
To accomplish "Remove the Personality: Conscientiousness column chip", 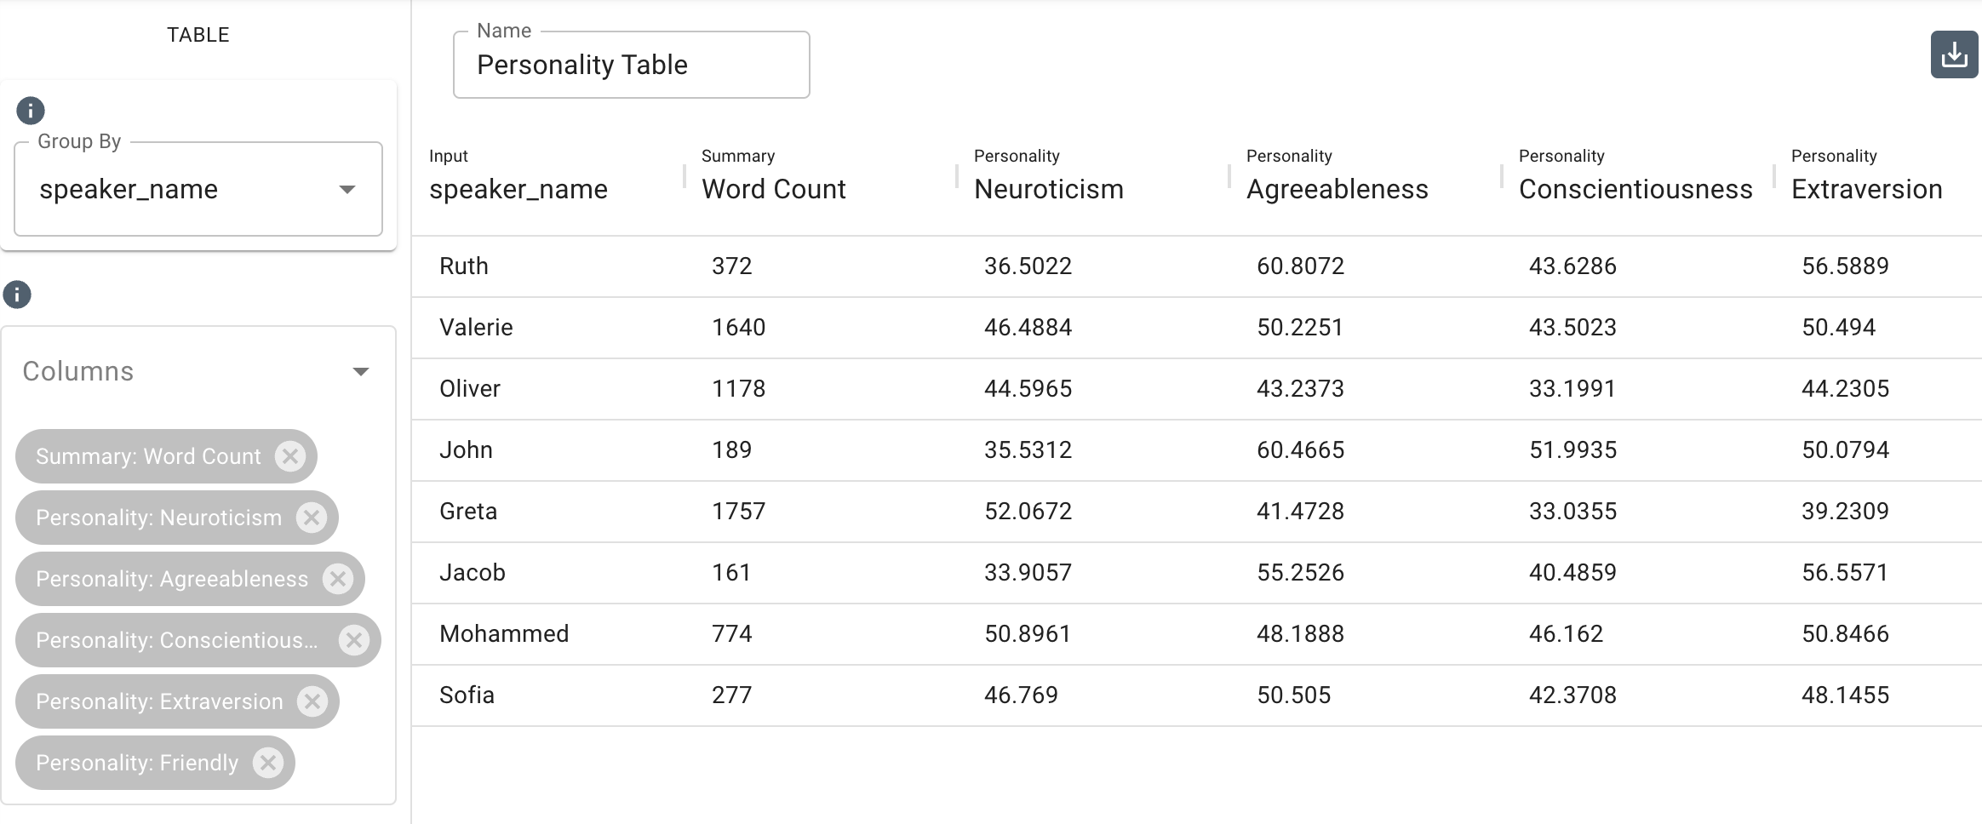I will (x=355, y=640).
